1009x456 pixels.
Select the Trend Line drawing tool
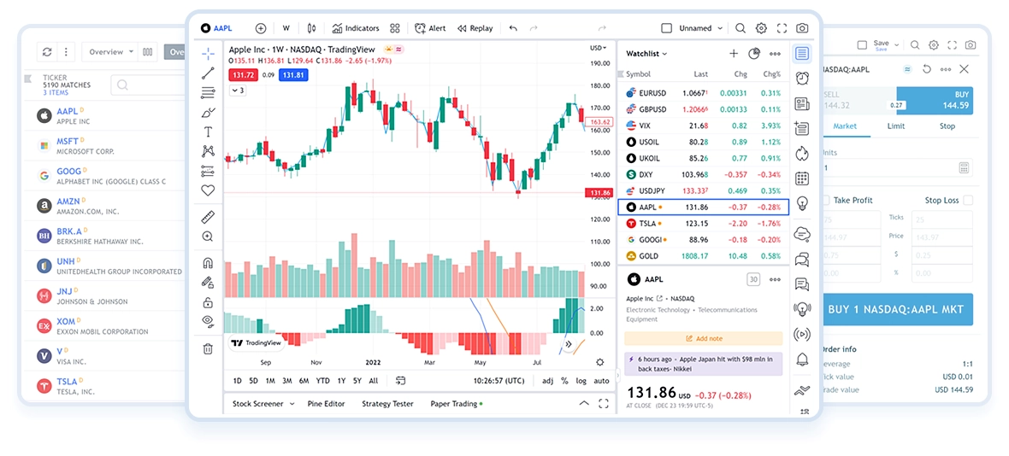click(x=208, y=73)
